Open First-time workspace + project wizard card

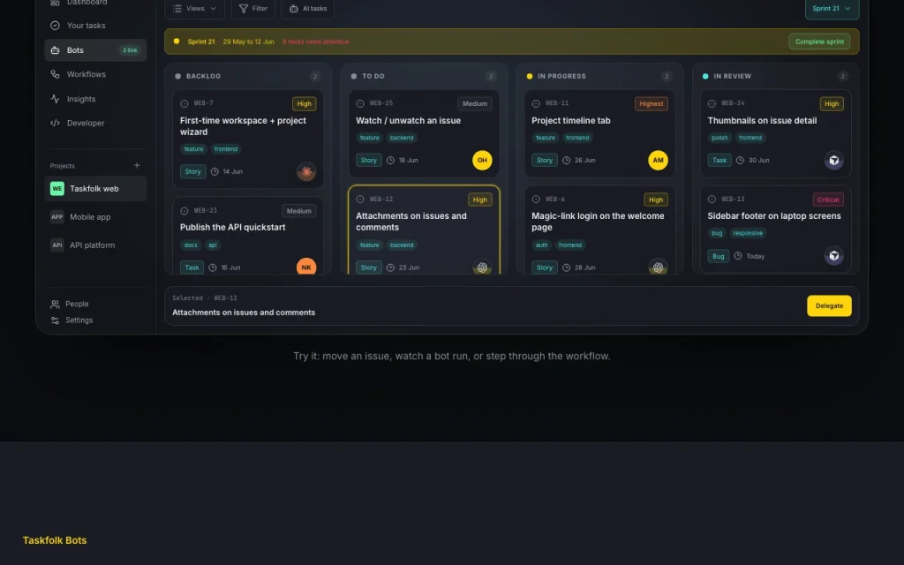click(x=248, y=139)
